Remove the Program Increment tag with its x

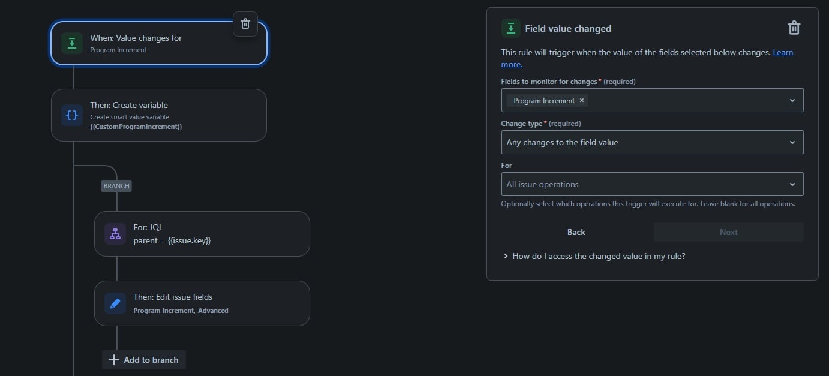pos(582,100)
